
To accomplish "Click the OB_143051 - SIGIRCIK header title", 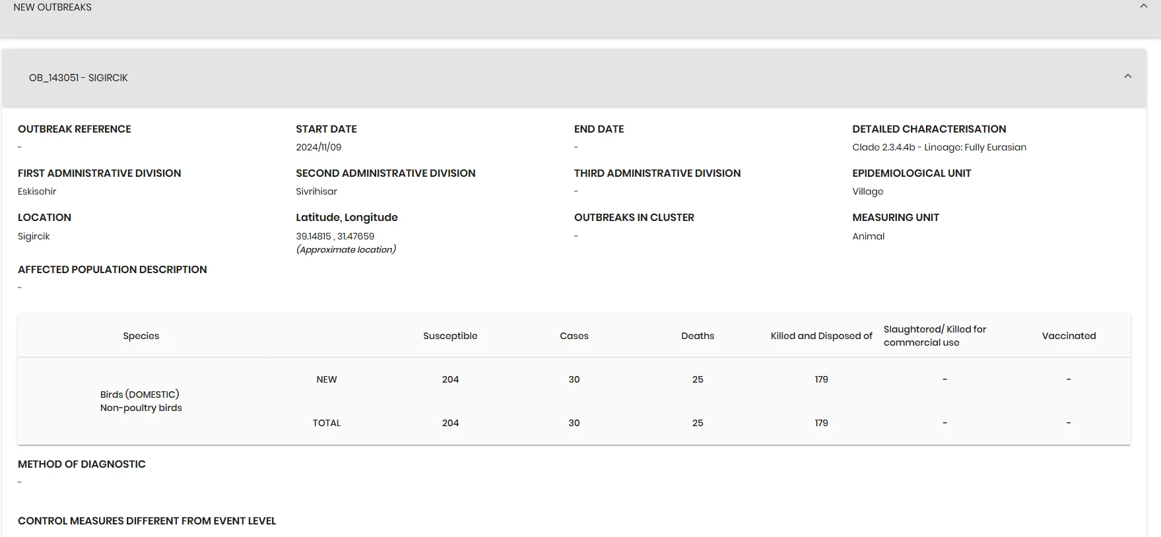I will pos(79,78).
